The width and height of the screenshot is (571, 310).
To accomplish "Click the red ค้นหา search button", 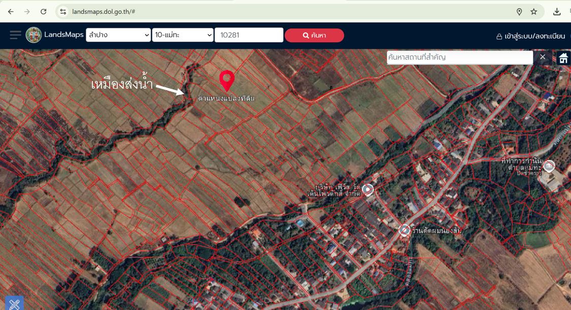I will [x=314, y=35].
